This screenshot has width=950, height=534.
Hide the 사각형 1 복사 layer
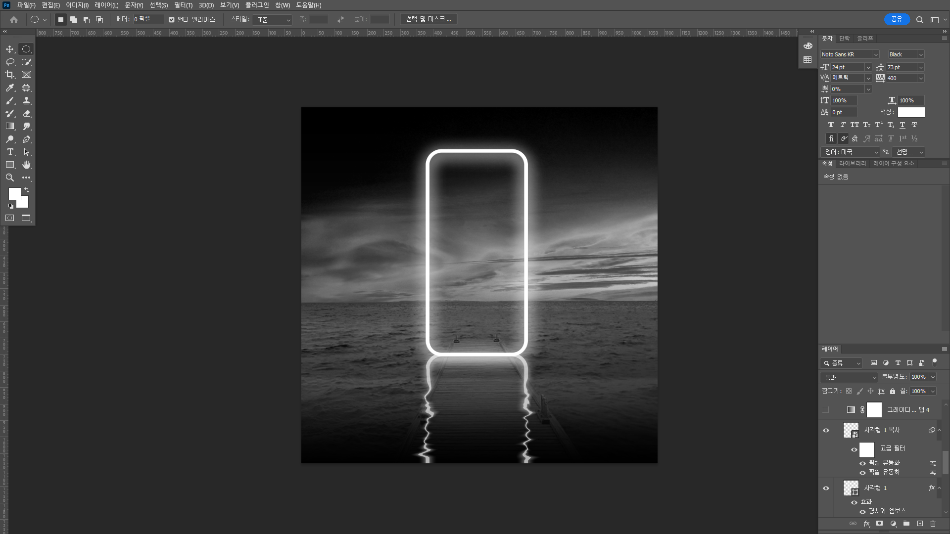(826, 430)
